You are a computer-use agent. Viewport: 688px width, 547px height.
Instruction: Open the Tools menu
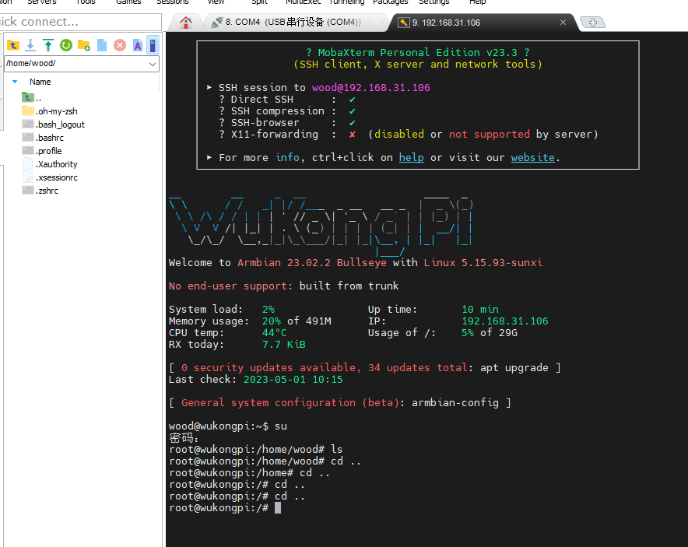(86, 2)
